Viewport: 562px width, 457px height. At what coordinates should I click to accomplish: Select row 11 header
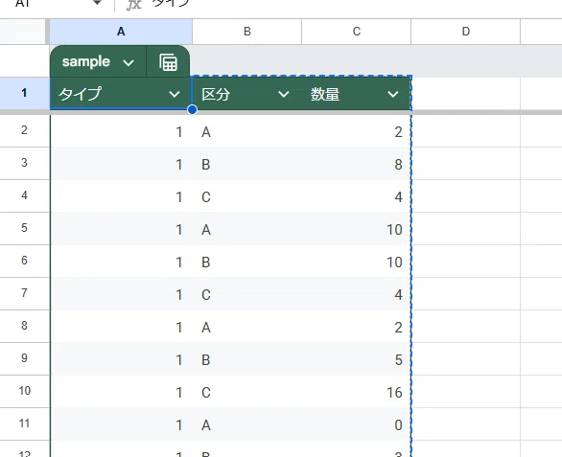tap(24, 423)
